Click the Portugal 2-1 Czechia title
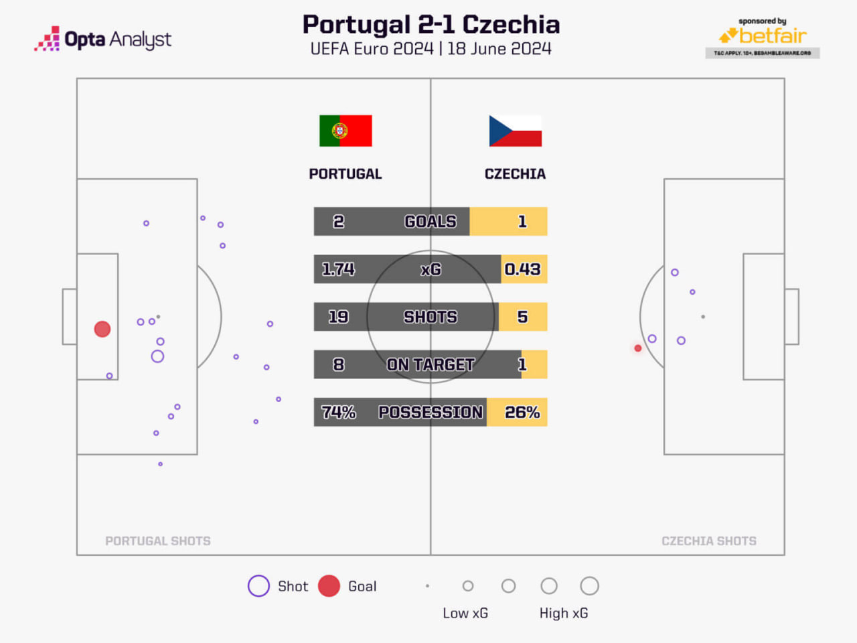Screen dimensions: 857x643 tap(431, 24)
